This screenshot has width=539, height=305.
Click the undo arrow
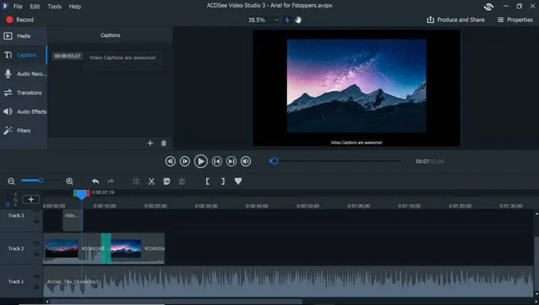(x=95, y=181)
